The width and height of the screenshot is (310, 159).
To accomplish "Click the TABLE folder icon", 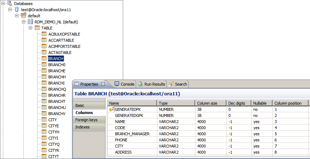I will click(x=37, y=28).
